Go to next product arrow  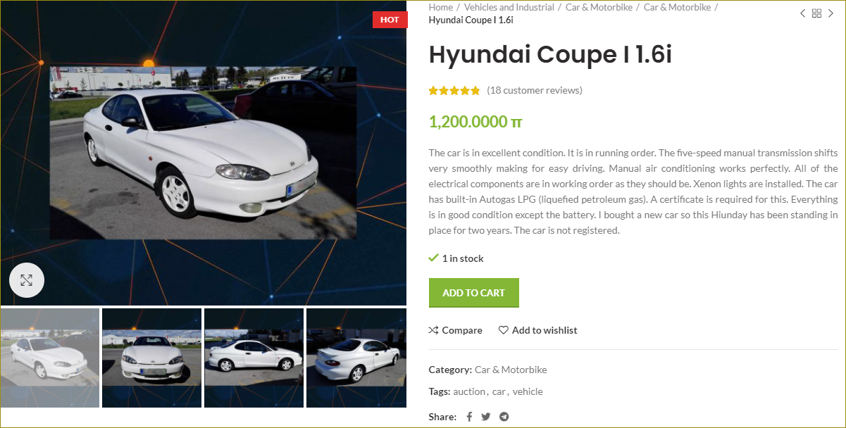[x=831, y=13]
